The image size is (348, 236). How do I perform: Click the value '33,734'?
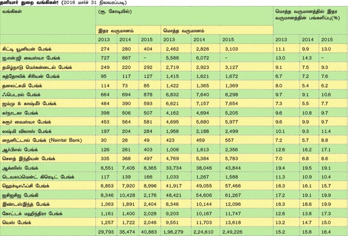click(x=174, y=168)
